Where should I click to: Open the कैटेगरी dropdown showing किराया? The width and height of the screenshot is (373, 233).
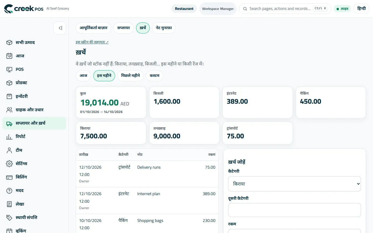point(294,184)
